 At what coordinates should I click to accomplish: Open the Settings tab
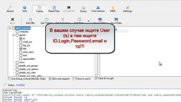pos(128,9)
